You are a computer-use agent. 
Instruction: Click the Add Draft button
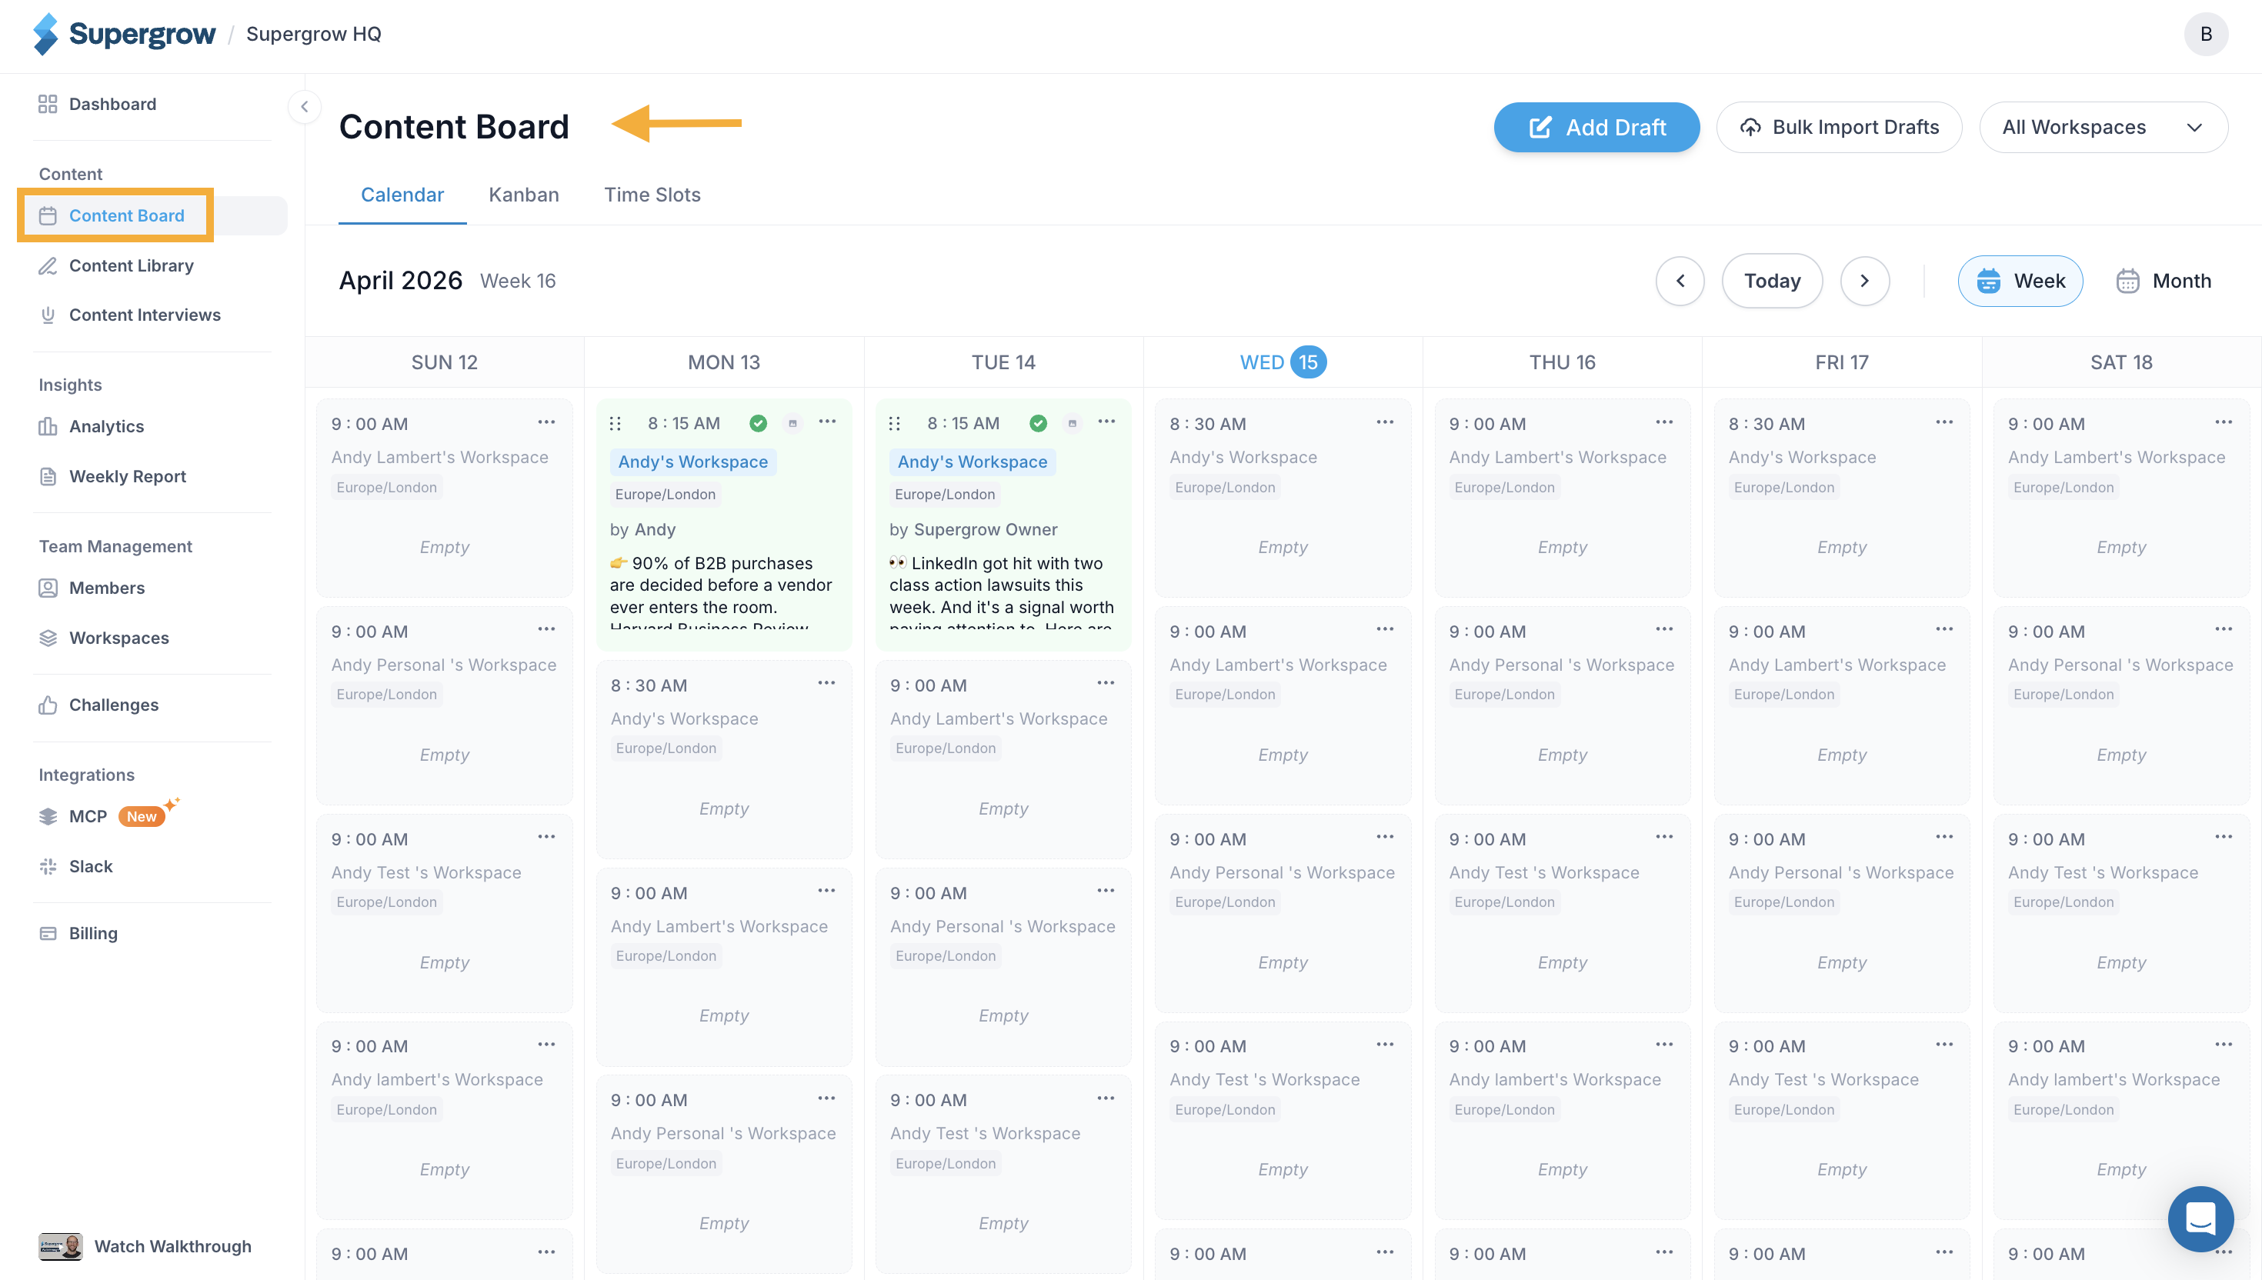(x=1596, y=128)
